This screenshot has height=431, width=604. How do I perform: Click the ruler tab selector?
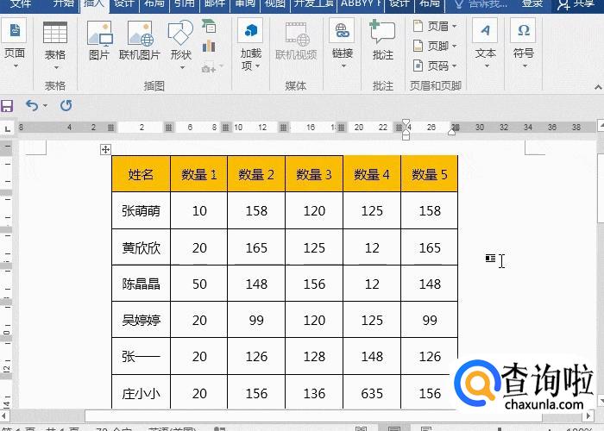tap(7, 128)
